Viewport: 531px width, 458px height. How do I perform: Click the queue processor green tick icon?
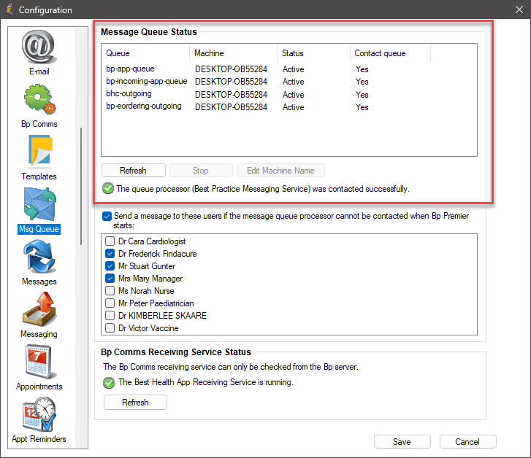(108, 188)
